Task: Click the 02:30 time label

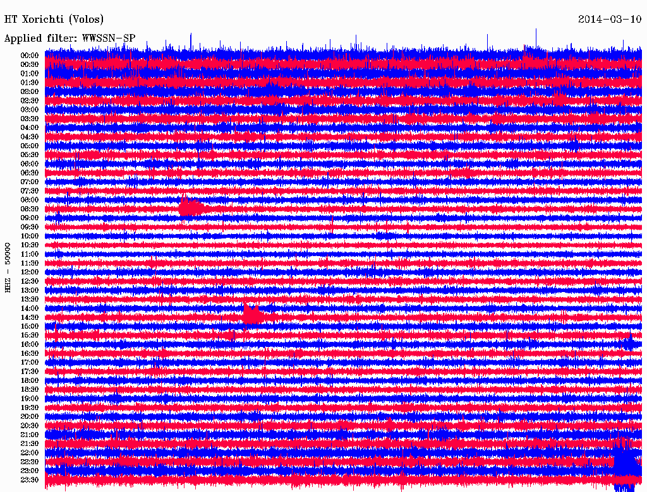Action: pyautogui.click(x=30, y=100)
